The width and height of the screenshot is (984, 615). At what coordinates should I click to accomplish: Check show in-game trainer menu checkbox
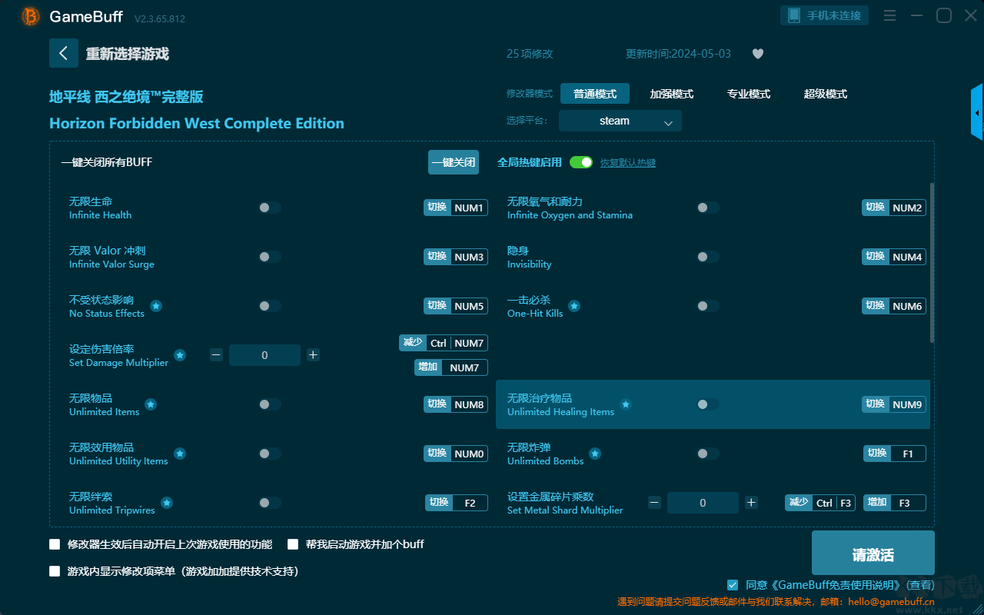55,571
